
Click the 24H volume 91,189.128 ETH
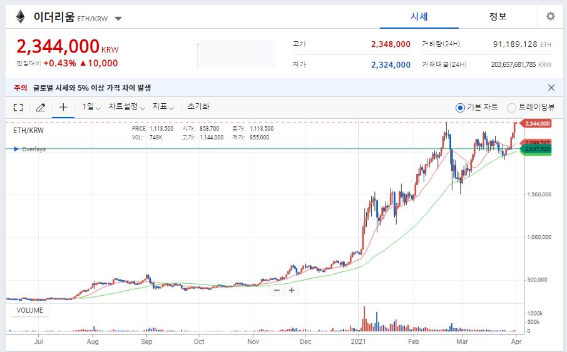(x=522, y=44)
